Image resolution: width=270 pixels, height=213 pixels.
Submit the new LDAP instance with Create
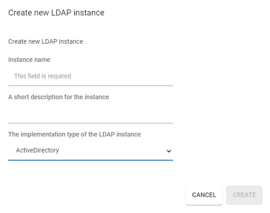coord(244,195)
